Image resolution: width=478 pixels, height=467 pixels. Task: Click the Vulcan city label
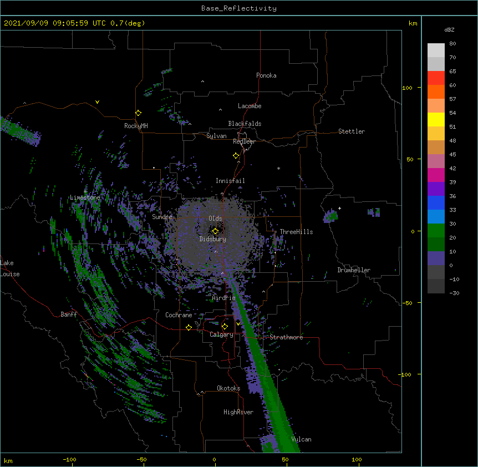301,439
